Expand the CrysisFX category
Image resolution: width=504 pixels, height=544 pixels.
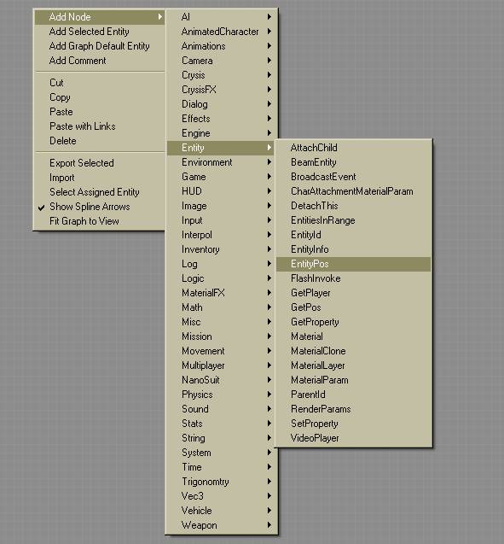coord(222,90)
